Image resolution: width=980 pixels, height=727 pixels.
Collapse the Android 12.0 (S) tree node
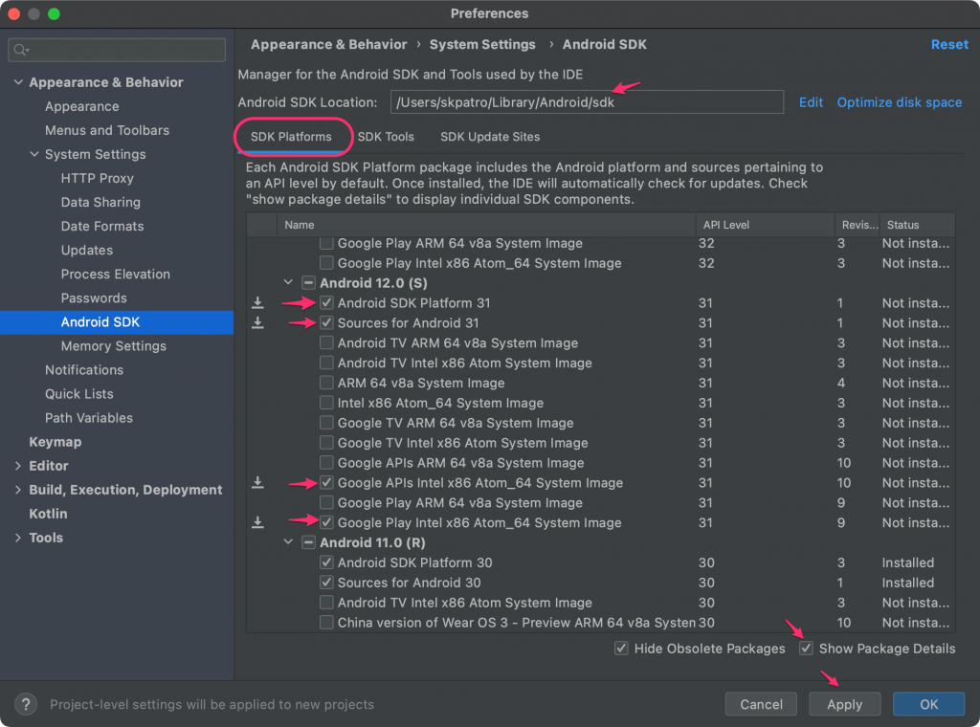(x=288, y=283)
